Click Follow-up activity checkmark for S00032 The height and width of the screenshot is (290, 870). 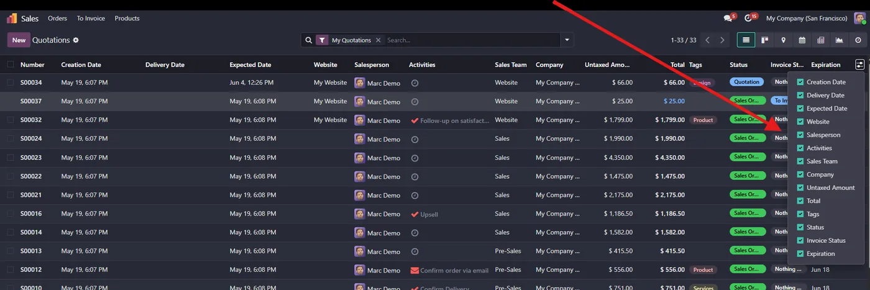pyautogui.click(x=414, y=120)
